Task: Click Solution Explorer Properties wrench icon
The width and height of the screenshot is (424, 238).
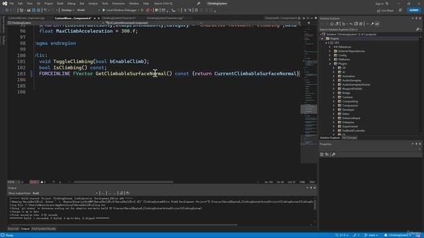Action: (372, 24)
